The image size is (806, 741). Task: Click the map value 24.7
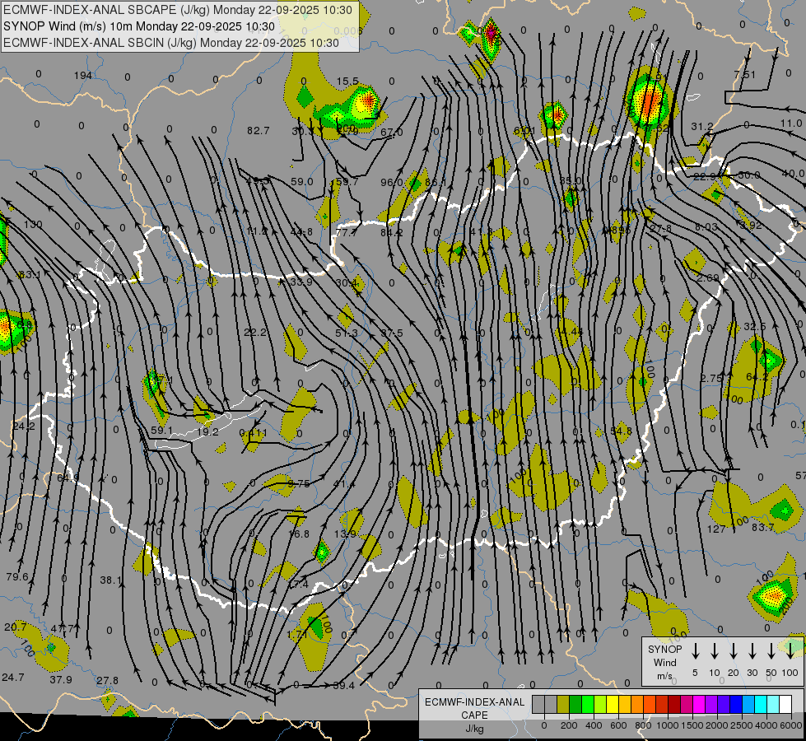tap(13, 678)
